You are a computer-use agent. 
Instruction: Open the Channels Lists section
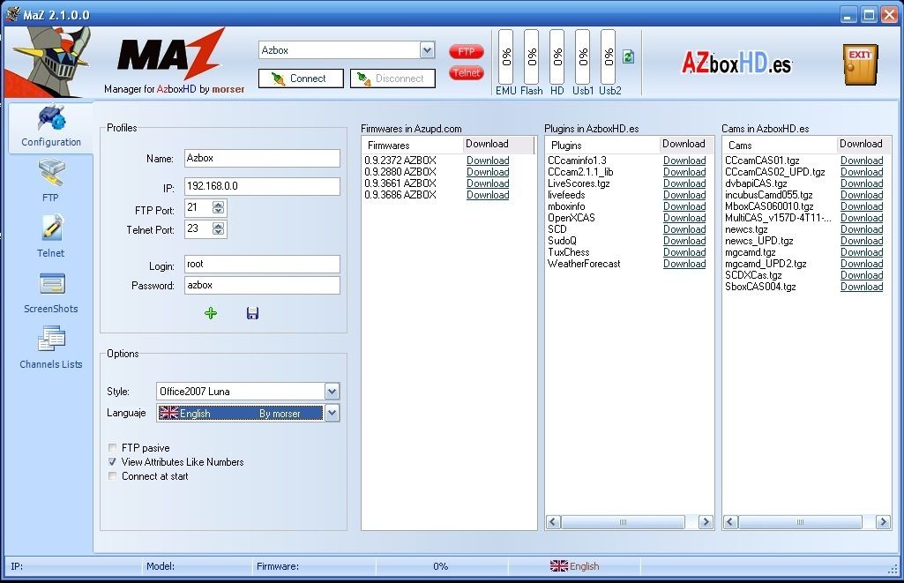[51, 348]
